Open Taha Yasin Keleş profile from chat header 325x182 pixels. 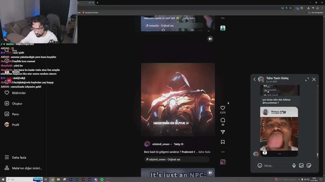click(x=277, y=78)
